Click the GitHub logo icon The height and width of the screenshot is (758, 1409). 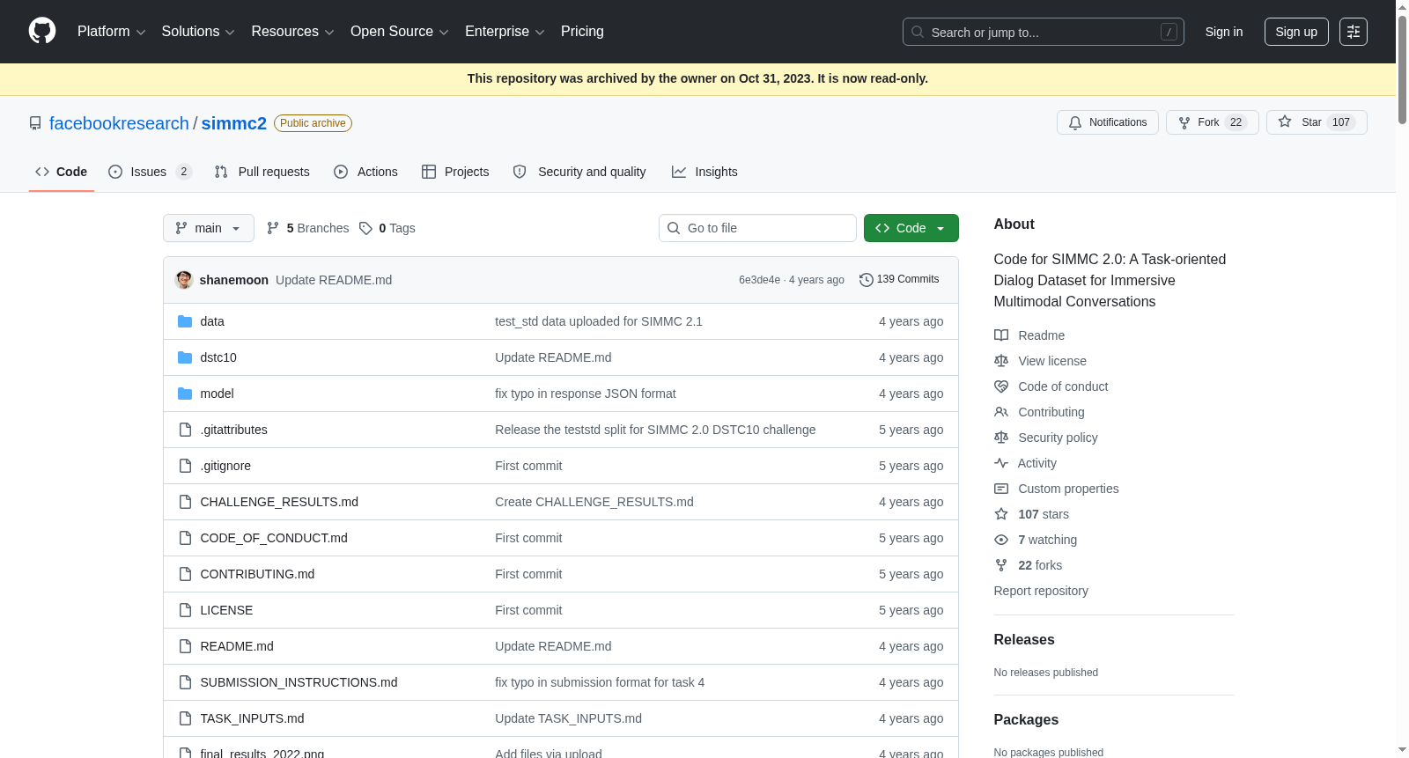pos(42,32)
